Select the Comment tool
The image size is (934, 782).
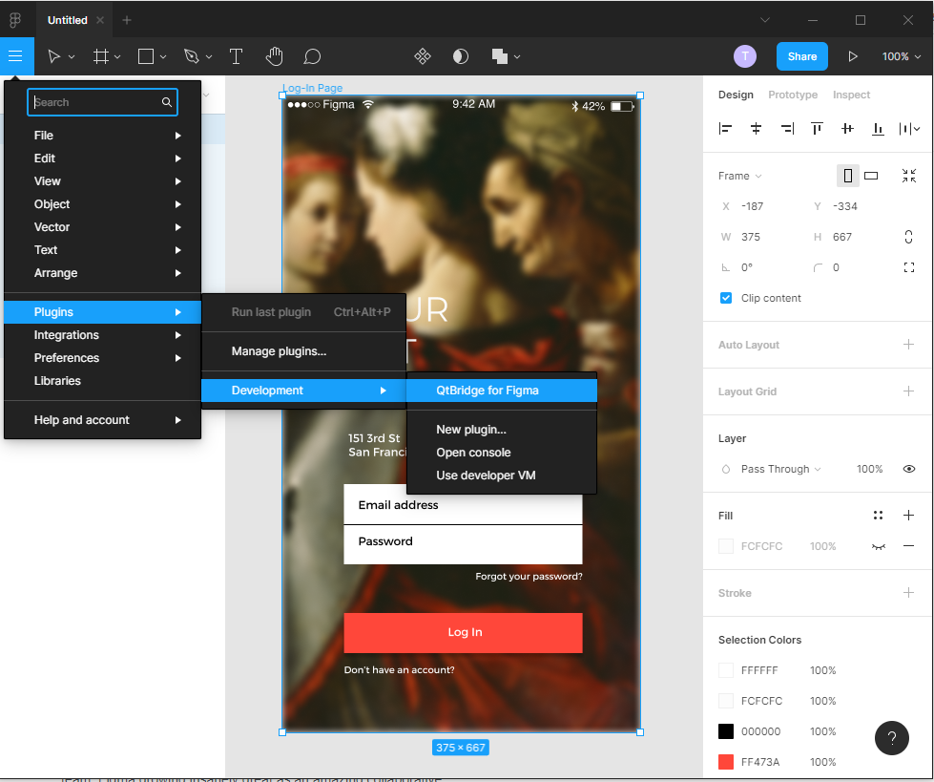[x=312, y=56]
